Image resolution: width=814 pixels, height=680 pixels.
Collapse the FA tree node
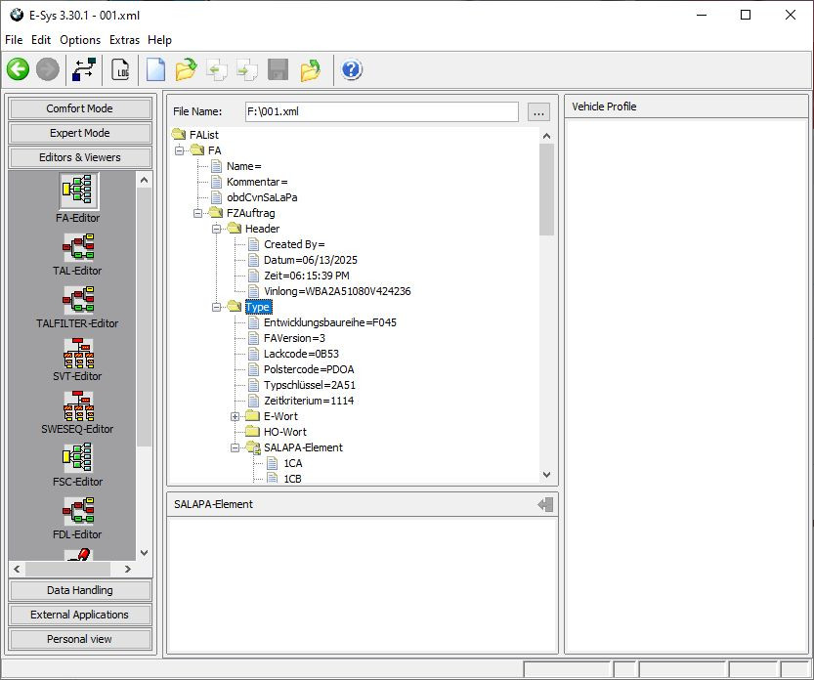179,150
